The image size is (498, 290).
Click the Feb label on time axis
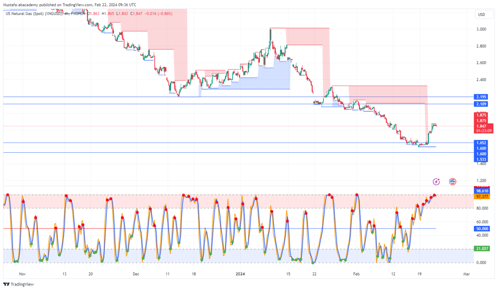(356, 274)
